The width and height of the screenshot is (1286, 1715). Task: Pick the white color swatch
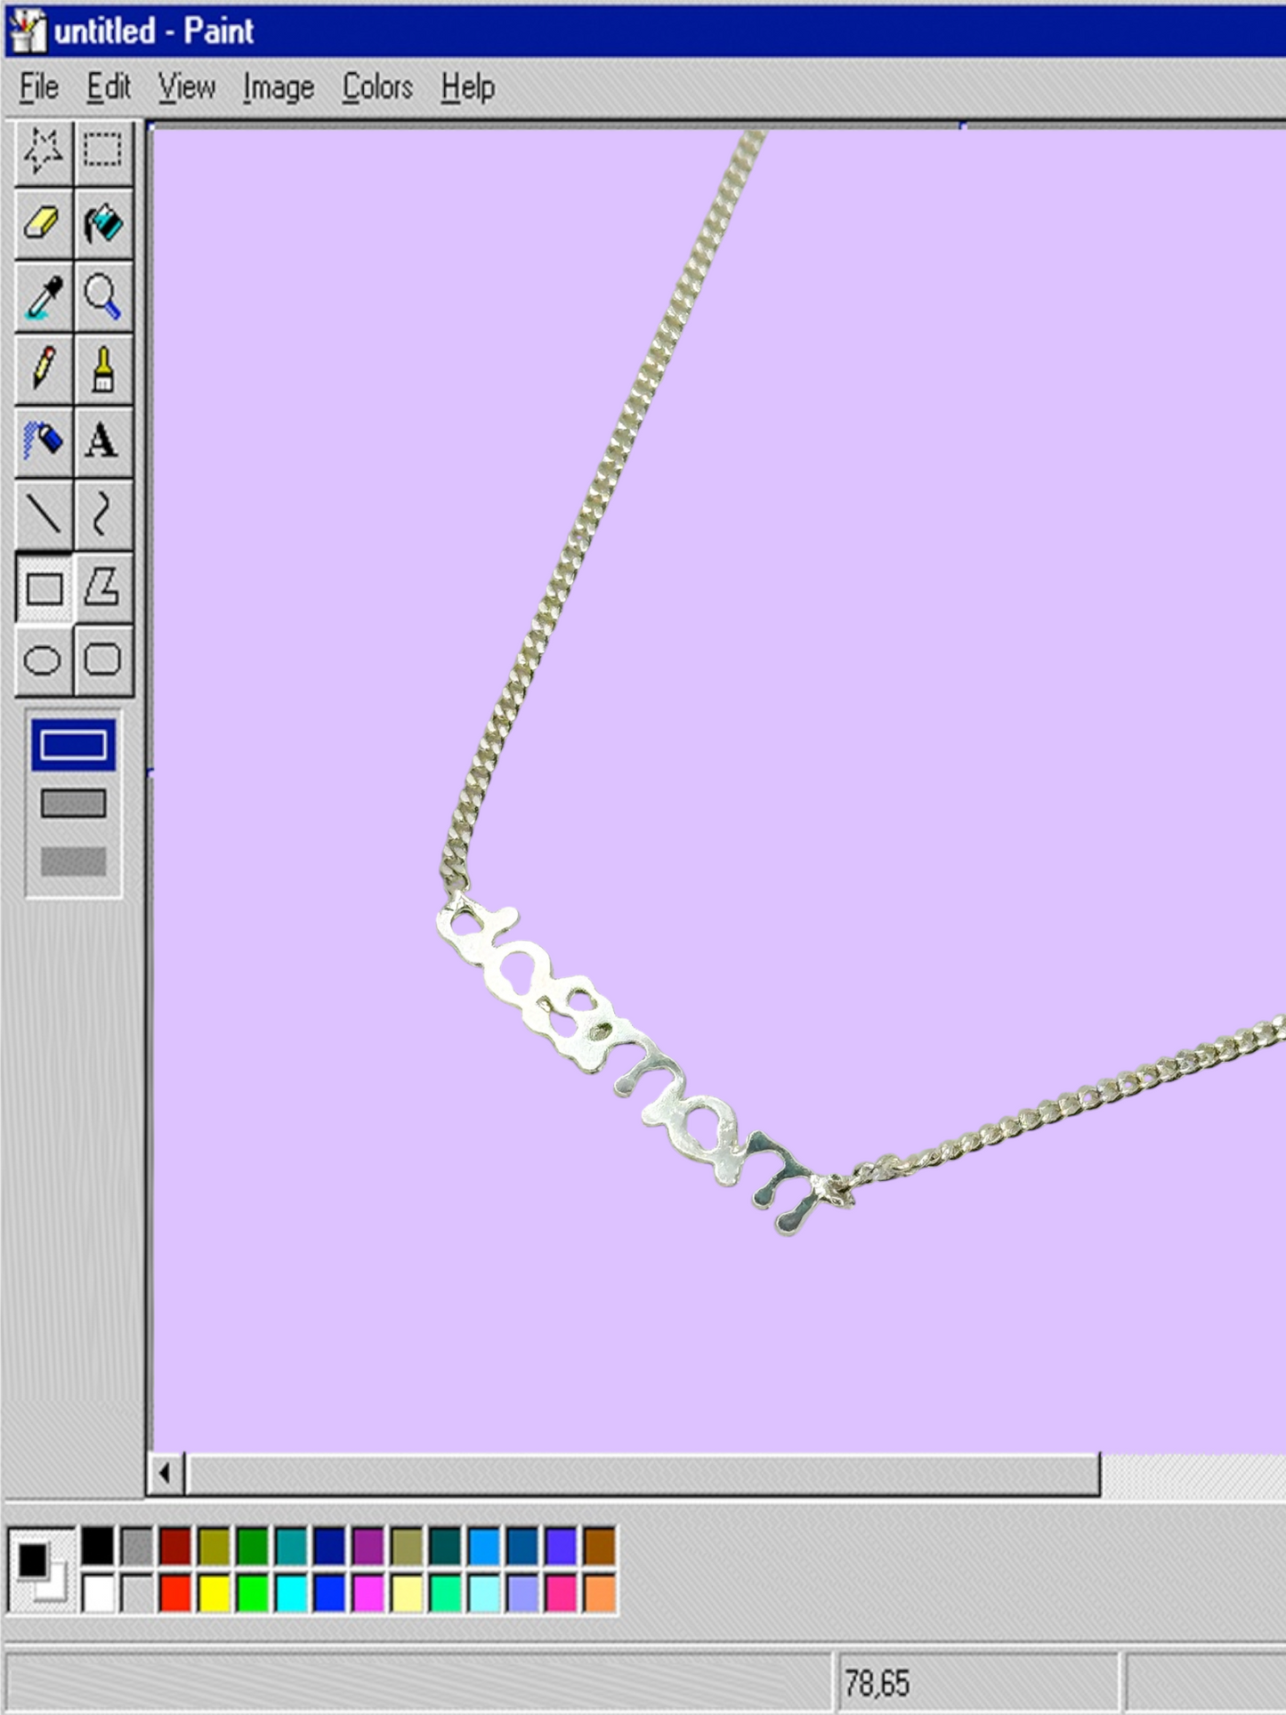point(98,1593)
